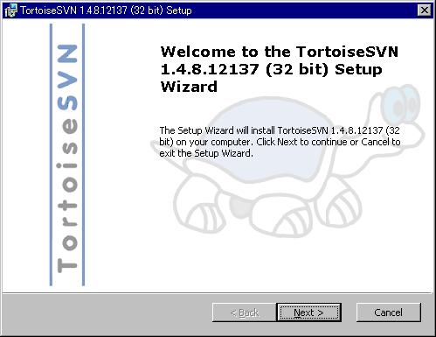The image size is (436, 337).
Task: Click the title bar text TortoiseSVN Setup
Action: point(106,11)
